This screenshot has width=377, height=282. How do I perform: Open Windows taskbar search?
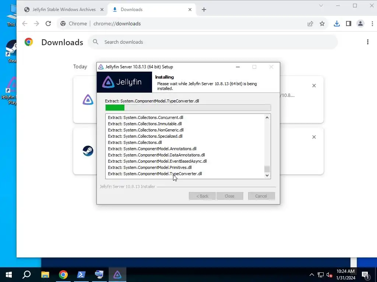pyautogui.click(x=27, y=275)
